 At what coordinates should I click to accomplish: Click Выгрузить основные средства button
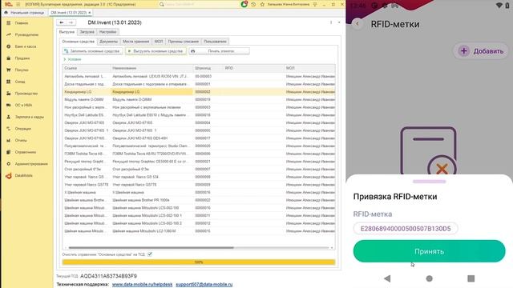(x=156, y=51)
